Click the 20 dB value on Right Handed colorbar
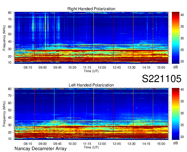Viewport: 187px width, 152px height. coord(182,61)
